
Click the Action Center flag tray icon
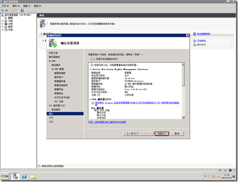click(x=209, y=176)
